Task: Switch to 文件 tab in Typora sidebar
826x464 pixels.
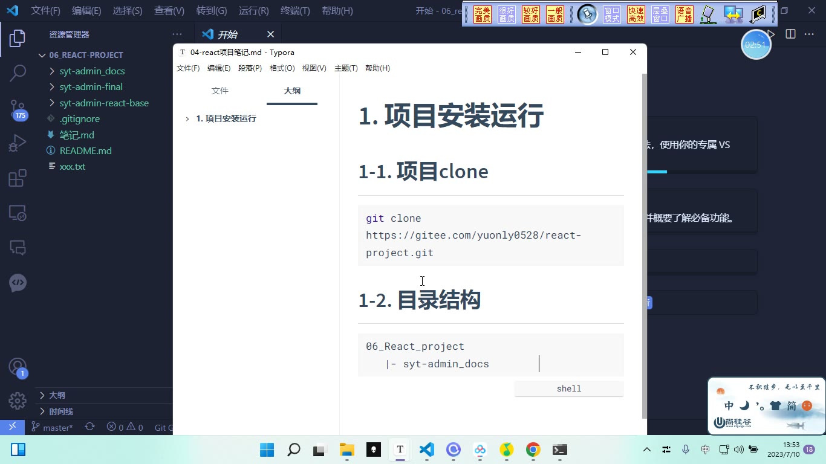Action: tap(220, 91)
